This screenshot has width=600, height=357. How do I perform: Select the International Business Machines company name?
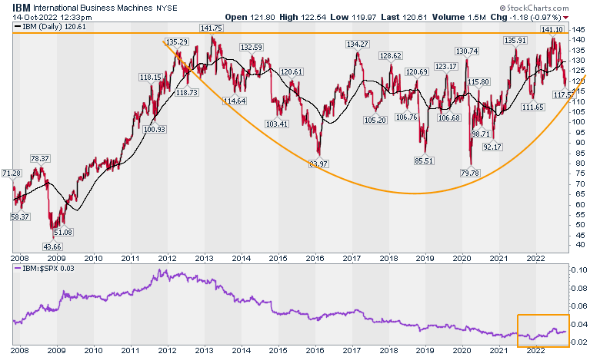coord(92,8)
